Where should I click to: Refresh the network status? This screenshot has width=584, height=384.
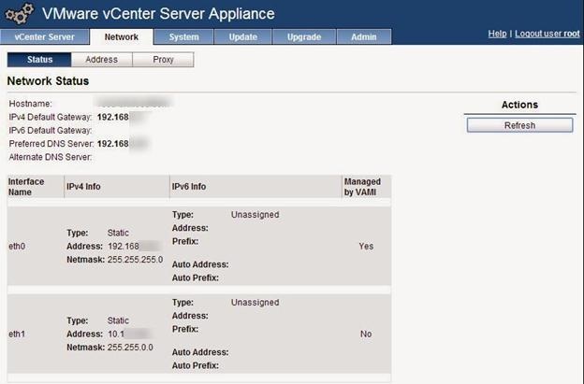coord(519,125)
